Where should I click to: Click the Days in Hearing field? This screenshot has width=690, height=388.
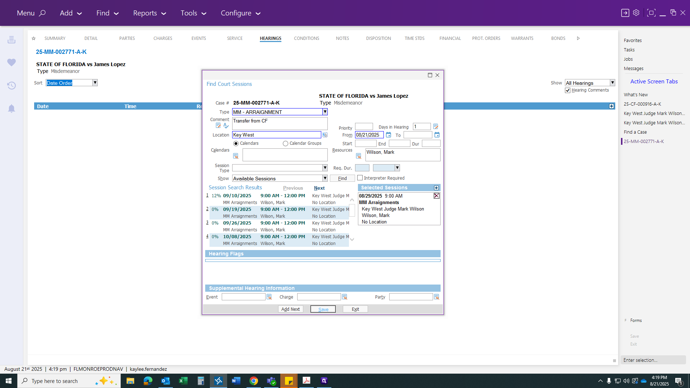(422, 126)
